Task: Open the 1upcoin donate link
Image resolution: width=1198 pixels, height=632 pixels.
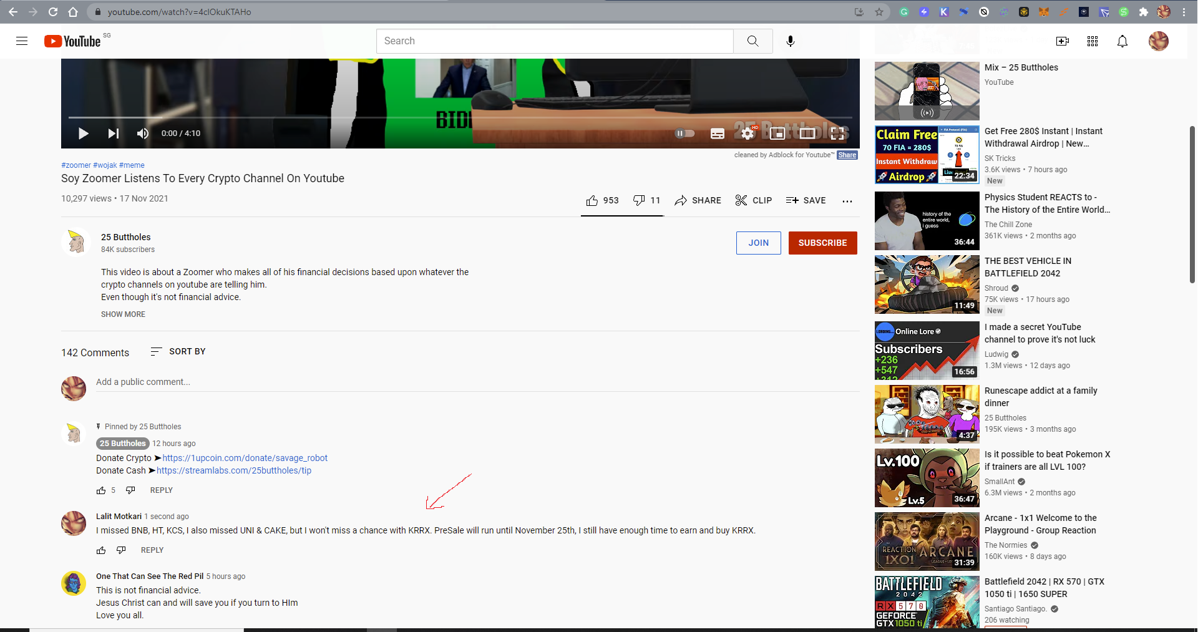Action: 245,458
